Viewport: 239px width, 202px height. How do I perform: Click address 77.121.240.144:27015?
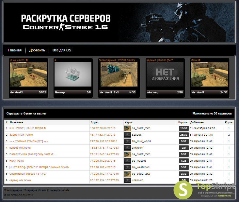[x=104, y=154]
